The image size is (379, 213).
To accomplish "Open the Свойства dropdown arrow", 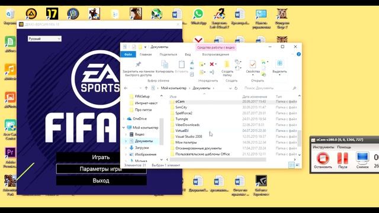I will 253,75.
